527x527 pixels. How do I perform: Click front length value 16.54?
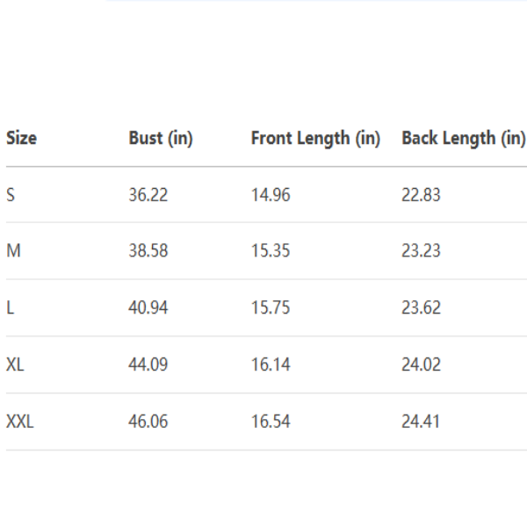(x=271, y=422)
